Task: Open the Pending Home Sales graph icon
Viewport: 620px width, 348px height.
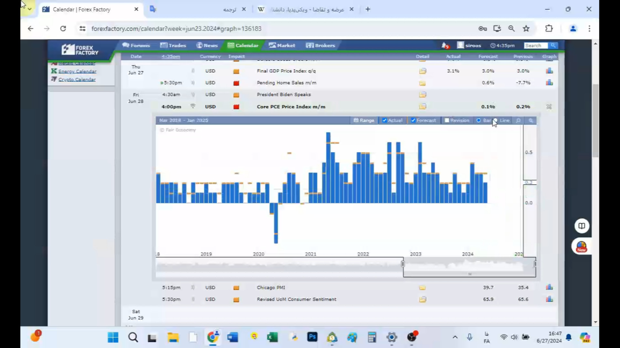Action: point(549,82)
